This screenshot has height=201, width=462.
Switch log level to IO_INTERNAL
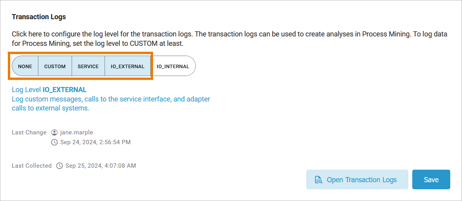pos(173,66)
